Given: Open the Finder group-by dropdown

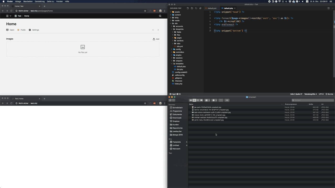Looking at the screenshot, I should tap(207, 100).
